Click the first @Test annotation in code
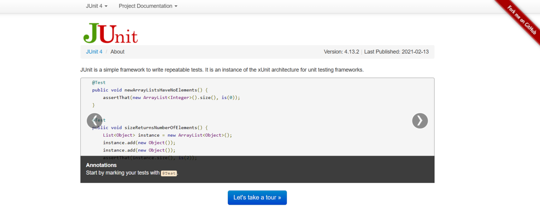The height and width of the screenshot is (207, 540). (x=99, y=82)
